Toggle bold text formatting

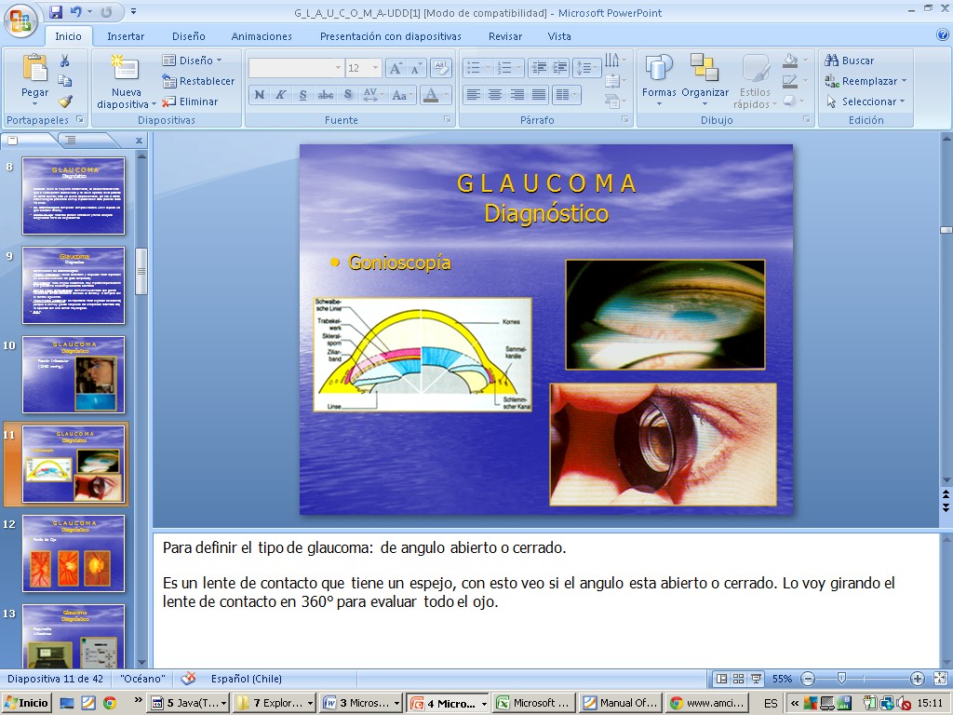point(259,95)
